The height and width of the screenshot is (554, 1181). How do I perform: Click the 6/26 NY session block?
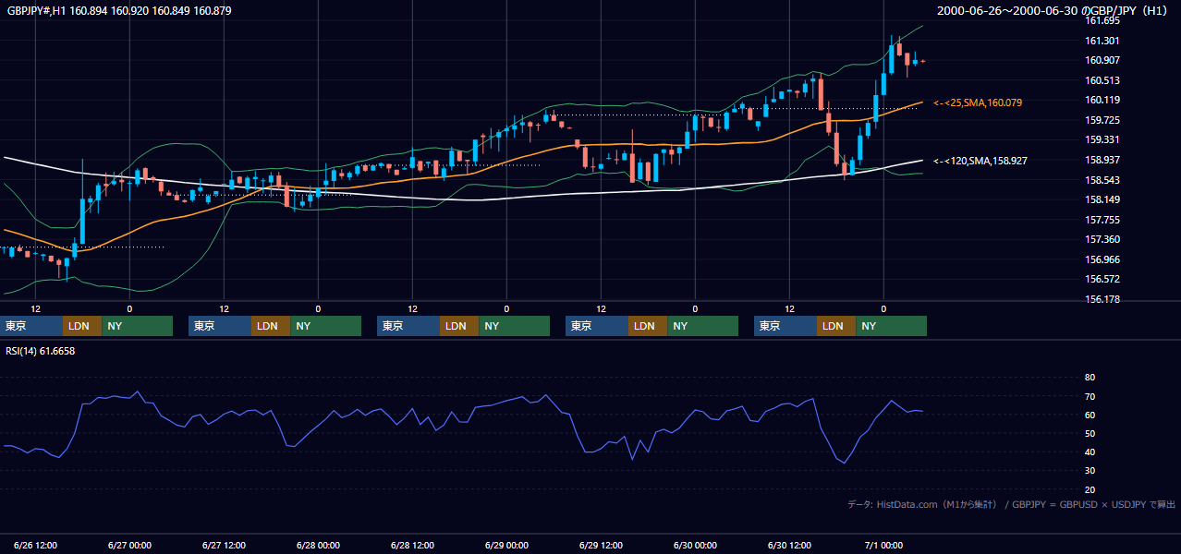(138, 326)
